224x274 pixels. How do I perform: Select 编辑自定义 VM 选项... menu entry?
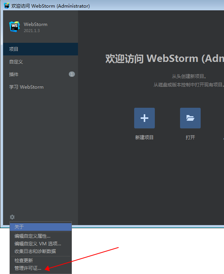click(41, 243)
